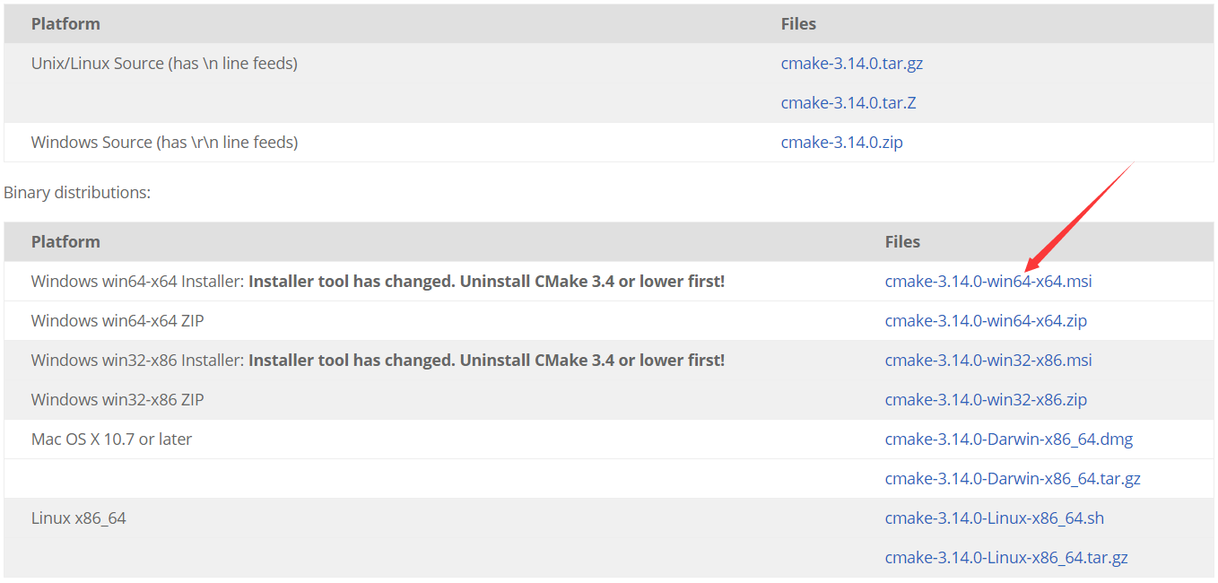The width and height of the screenshot is (1218, 583).
Task: Download the Linux-x86_64.sh install script
Action: pyautogui.click(x=994, y=518)
